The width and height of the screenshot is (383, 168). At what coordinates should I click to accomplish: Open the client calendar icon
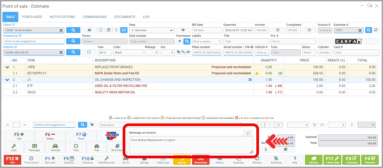[x=109, y=30]
